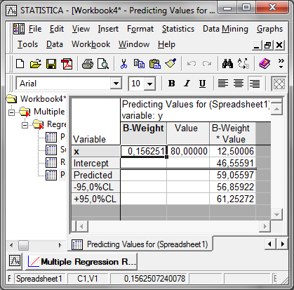Toggle Underline formatting button
Screen dimensions: 294x290
202,84
